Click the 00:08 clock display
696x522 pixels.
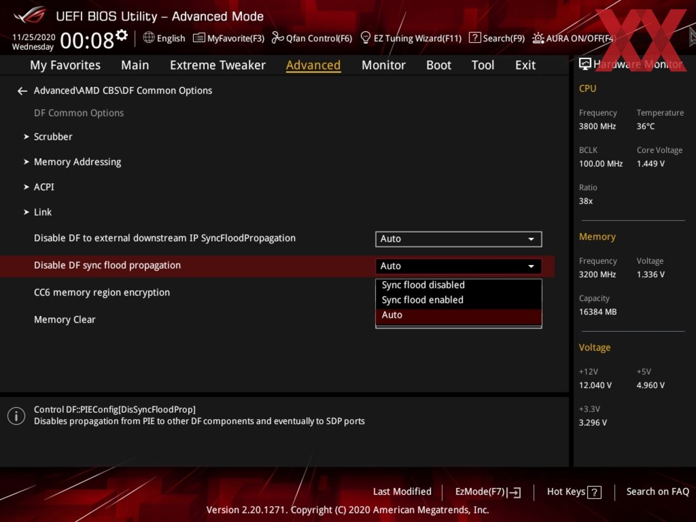(87, 40)
